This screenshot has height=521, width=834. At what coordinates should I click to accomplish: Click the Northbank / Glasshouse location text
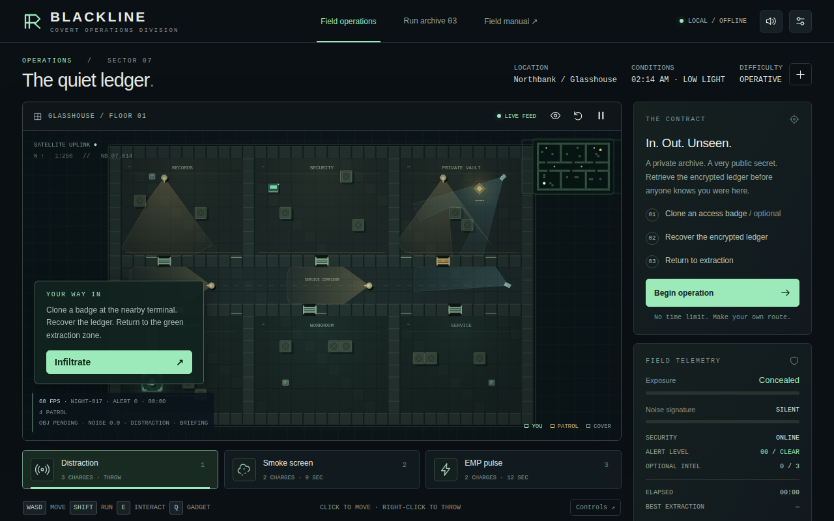(x=565, y=79)
